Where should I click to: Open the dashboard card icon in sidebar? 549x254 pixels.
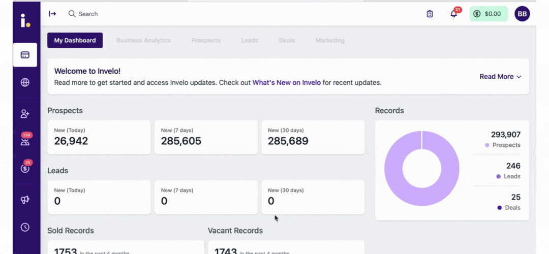25,55
